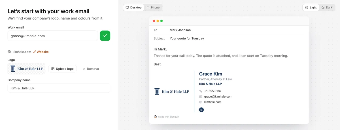Viewport: 340px width, 130px height.
Task: Click the image icon in Upload logo
Action: pyautogui.click(x=53, y=69)
